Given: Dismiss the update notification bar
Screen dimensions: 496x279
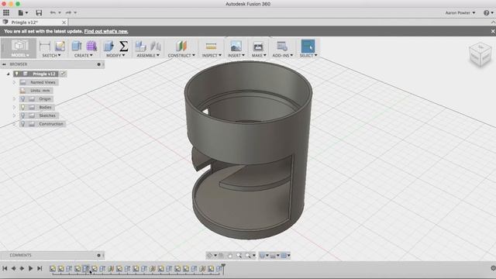Looking at the screenshot, I should point(493,31).
